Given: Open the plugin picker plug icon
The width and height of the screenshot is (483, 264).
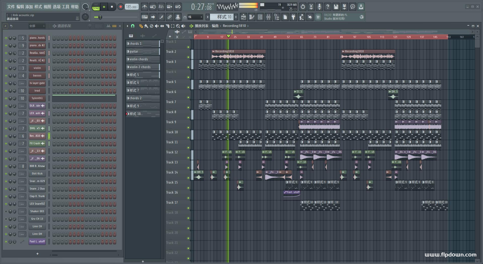Looking at the screenshot, I should coord(293,17).
